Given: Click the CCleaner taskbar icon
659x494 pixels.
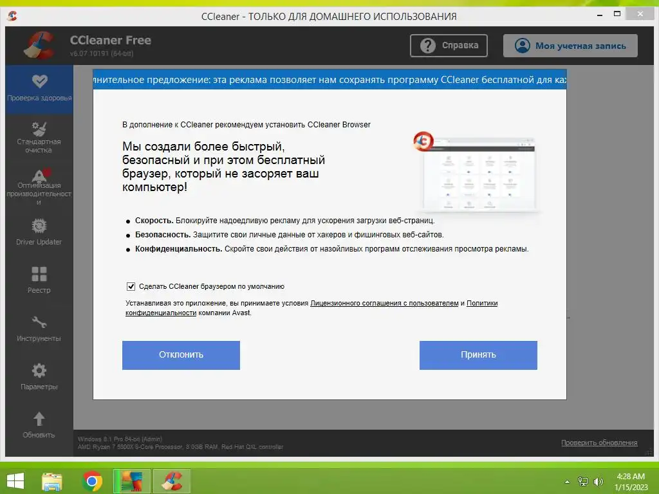Looking at the screenshot, I should pyautogui.click(x=172, y=481).
